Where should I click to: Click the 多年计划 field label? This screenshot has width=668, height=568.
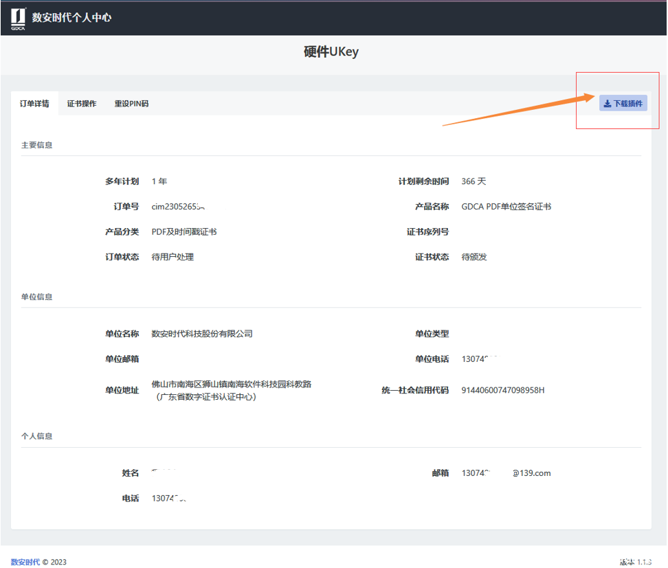coord(122,181)
